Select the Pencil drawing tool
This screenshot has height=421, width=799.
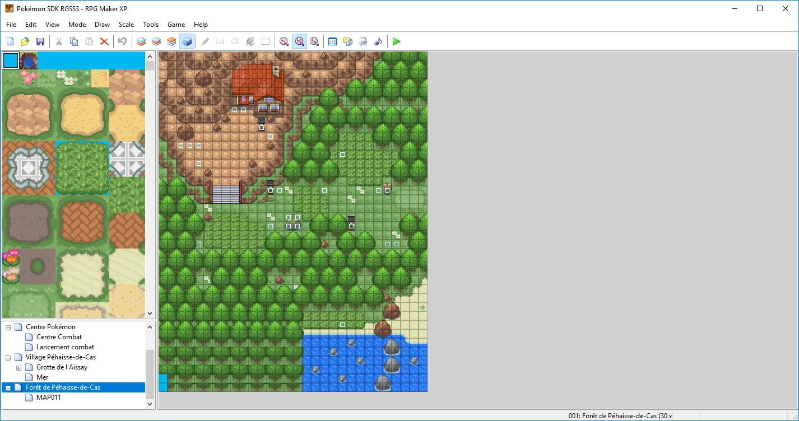pyautogui.click(x=205, y=41)
